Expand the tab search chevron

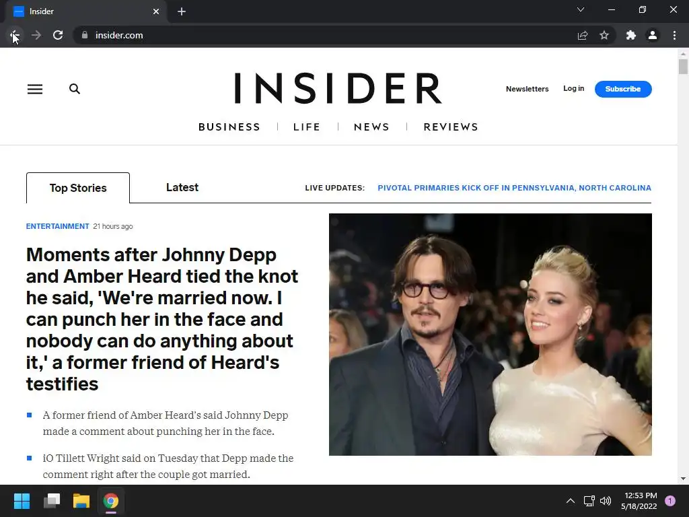click(x=581, y=9)
